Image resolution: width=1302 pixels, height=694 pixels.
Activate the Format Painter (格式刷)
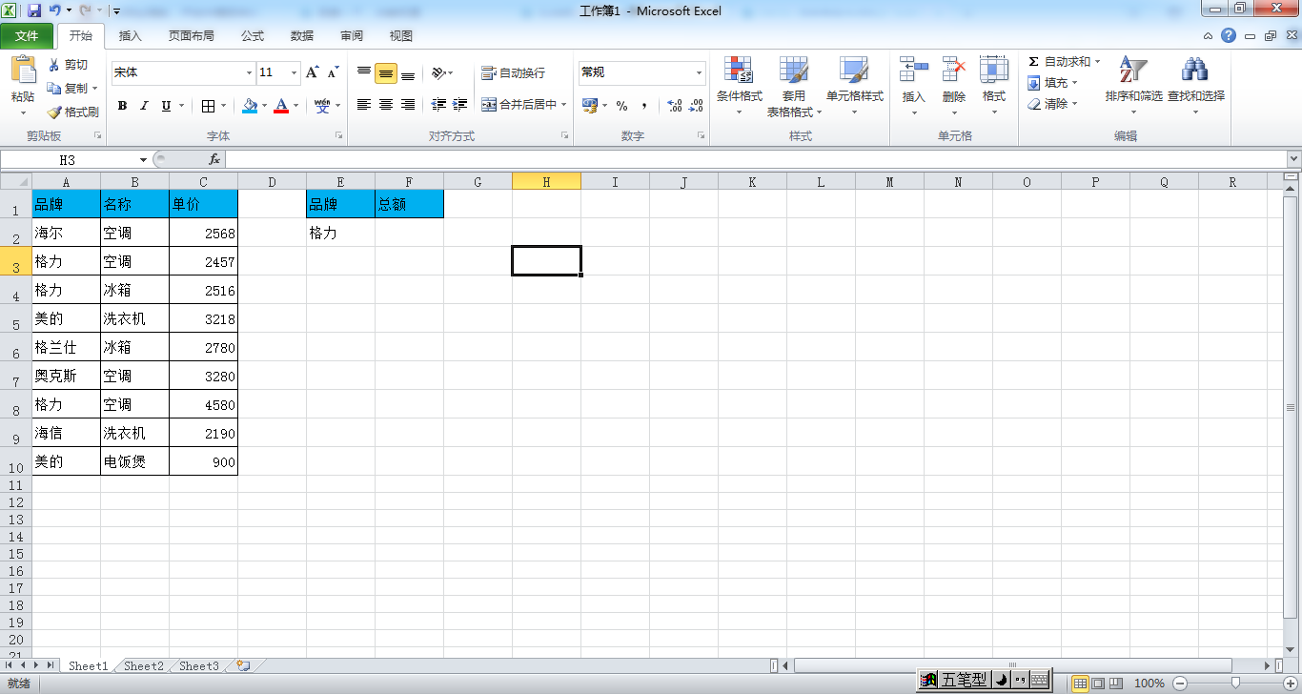coord(73,112)
